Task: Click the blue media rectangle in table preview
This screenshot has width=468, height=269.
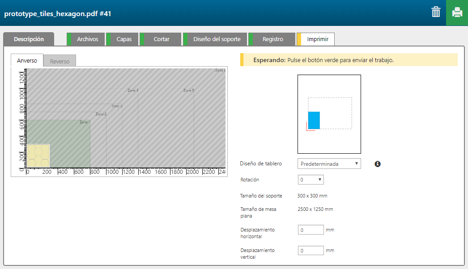Action: point(314,120)
